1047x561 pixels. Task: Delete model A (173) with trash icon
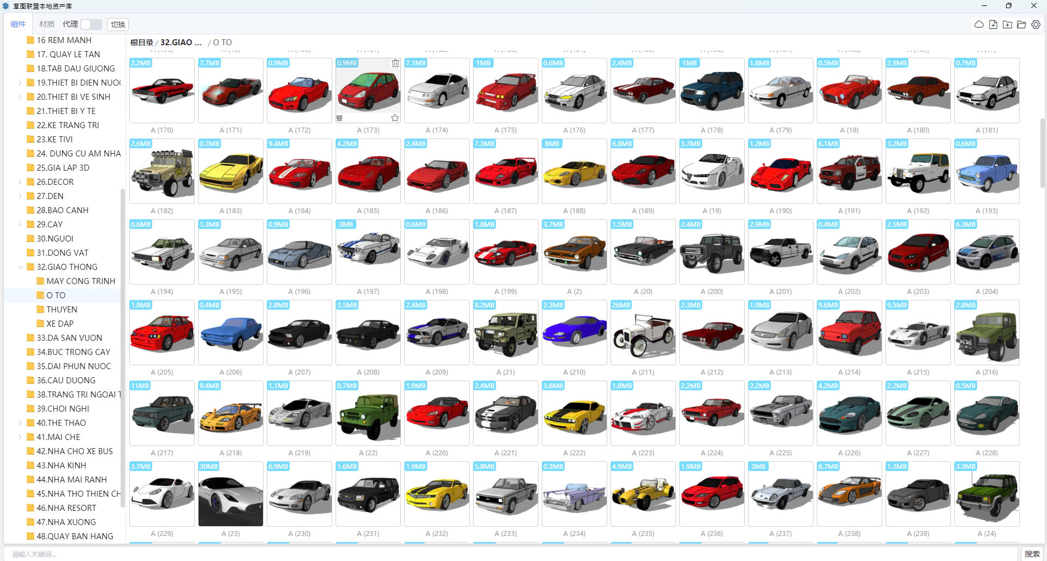(x=395, y=63)
